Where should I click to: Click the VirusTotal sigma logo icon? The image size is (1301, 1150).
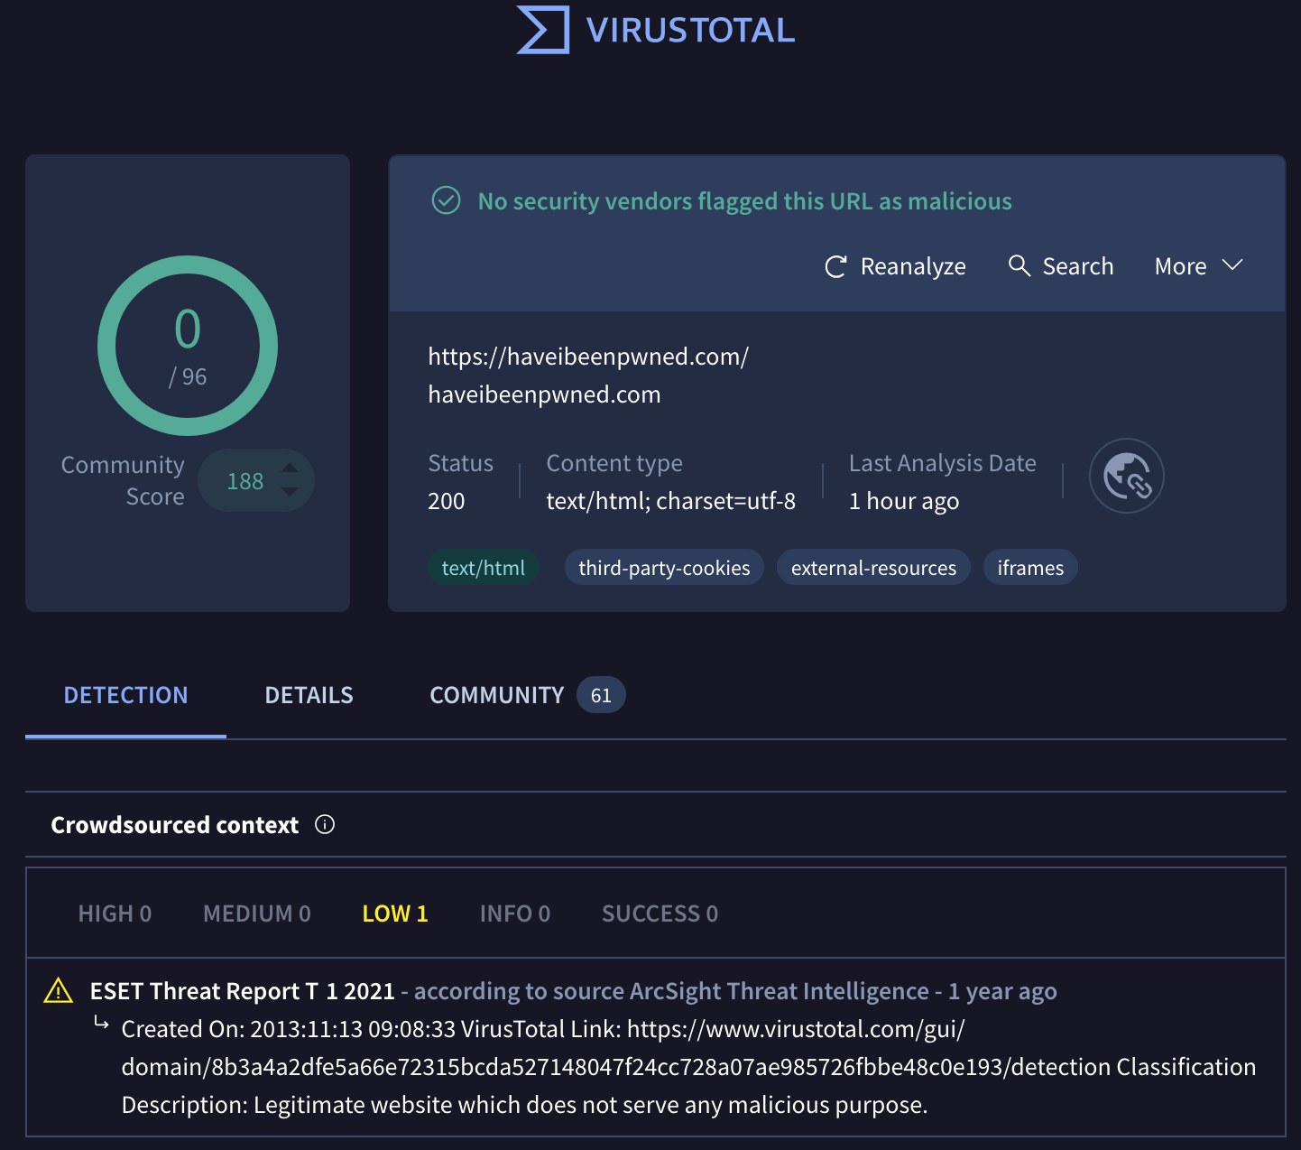pyautogui.click(x=543, y=30)
